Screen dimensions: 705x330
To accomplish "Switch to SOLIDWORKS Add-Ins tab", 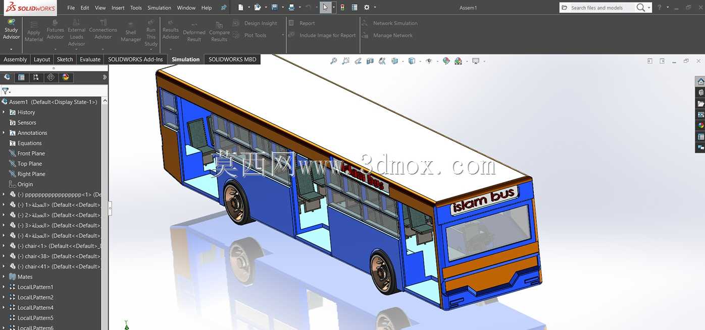I will (x=135, y=59).
